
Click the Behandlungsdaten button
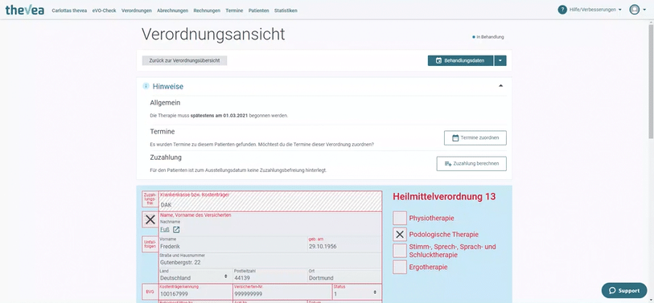click(460, 61)
